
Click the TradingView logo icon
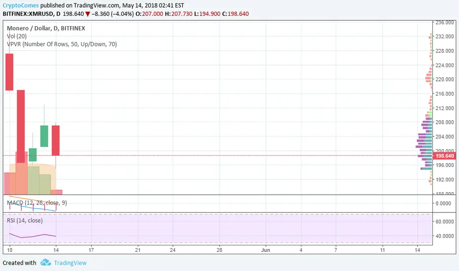[x=45, y=262]
